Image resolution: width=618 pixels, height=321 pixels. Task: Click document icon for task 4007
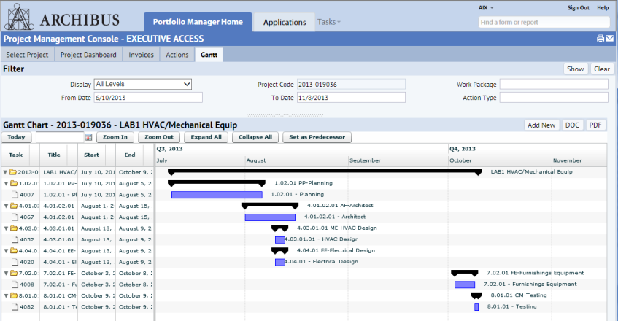pos(15,195)
